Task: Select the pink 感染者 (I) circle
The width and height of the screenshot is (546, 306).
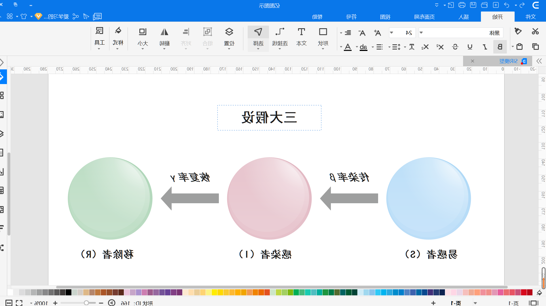Action: (x=269, y=198)
